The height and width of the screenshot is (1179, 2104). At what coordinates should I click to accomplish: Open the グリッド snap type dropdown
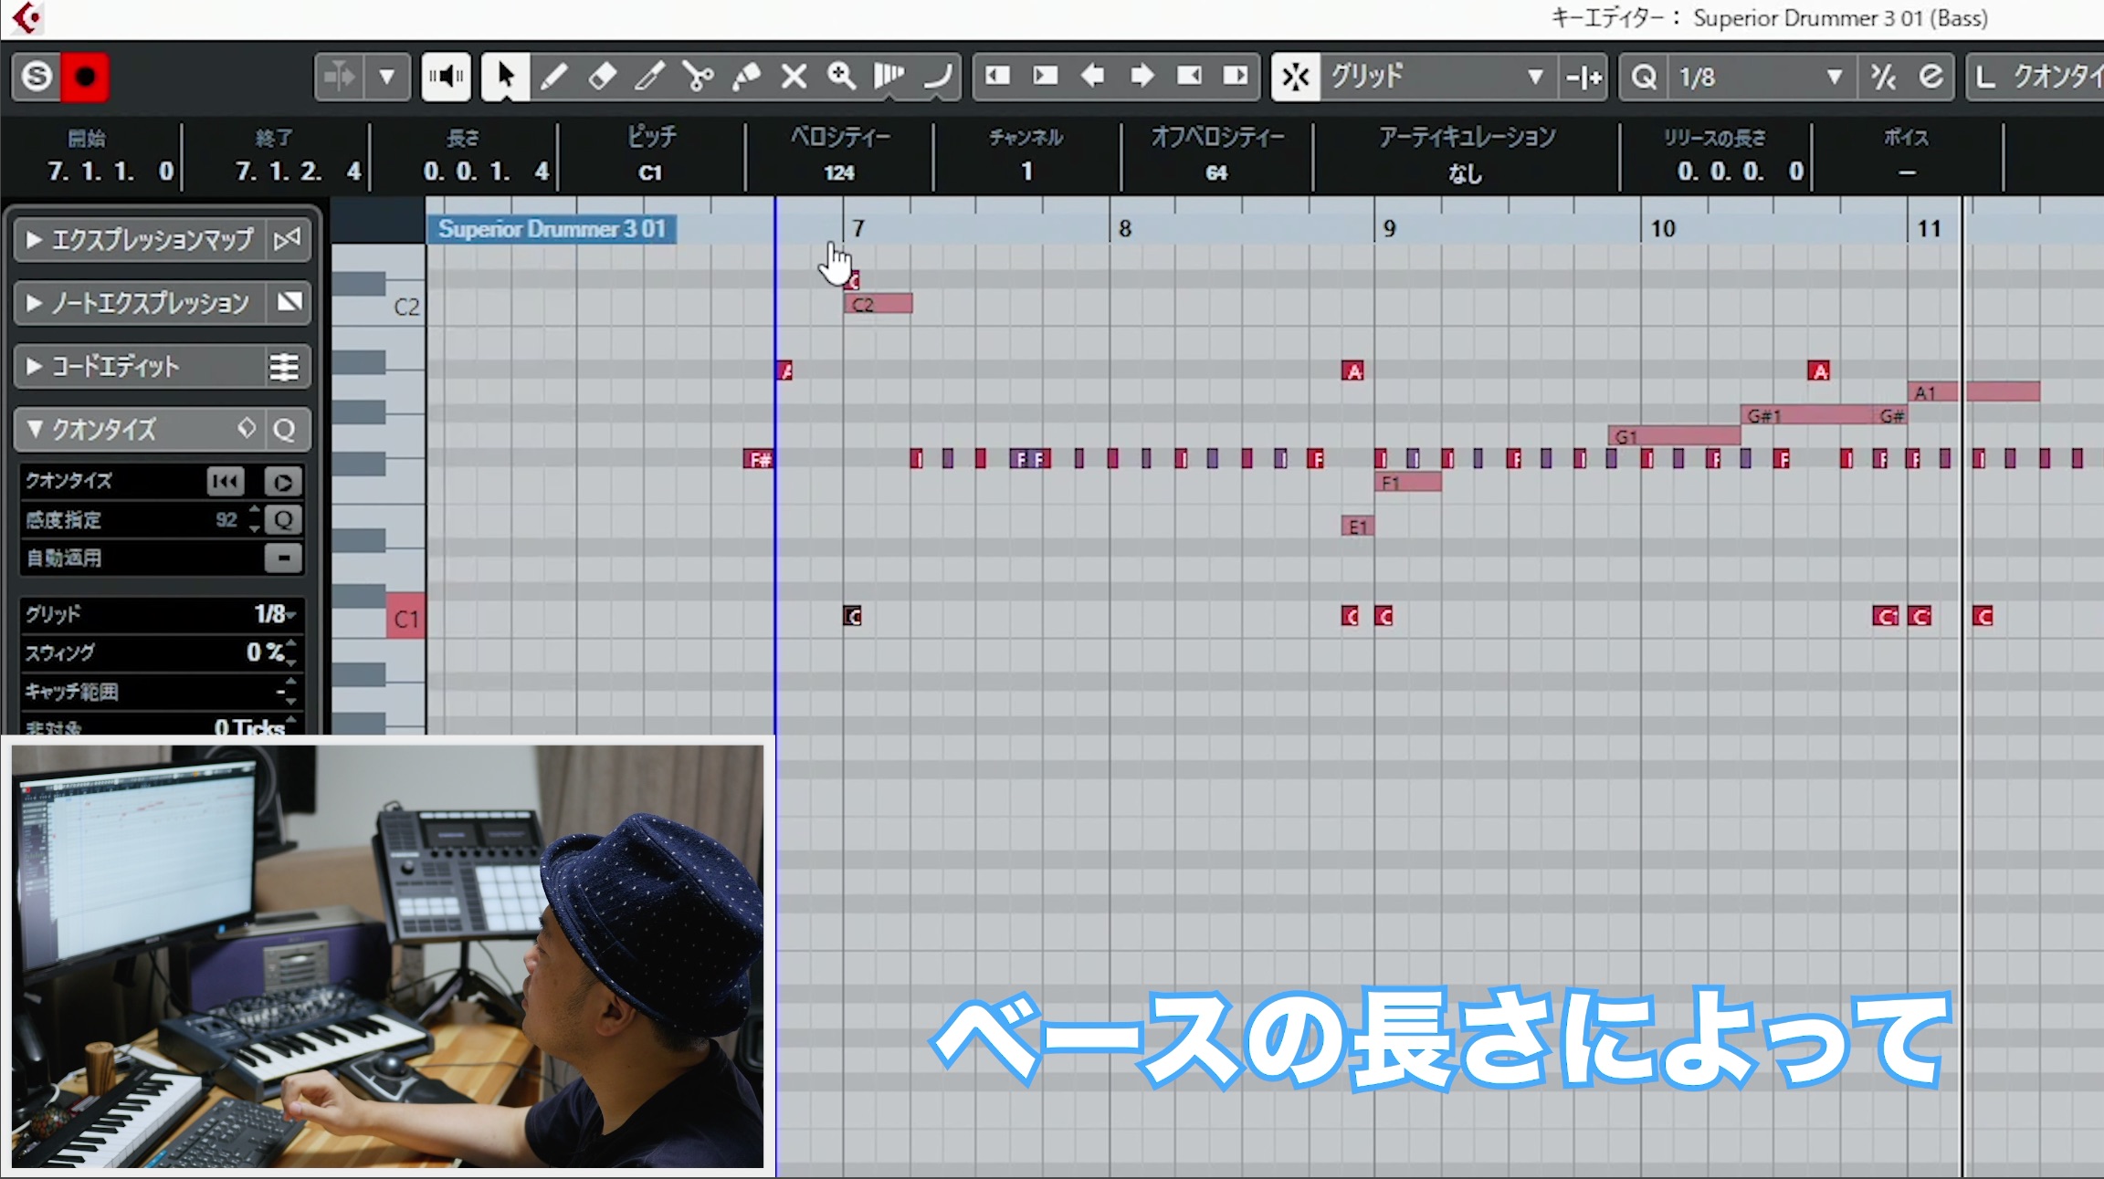(x=1438, y=77)
